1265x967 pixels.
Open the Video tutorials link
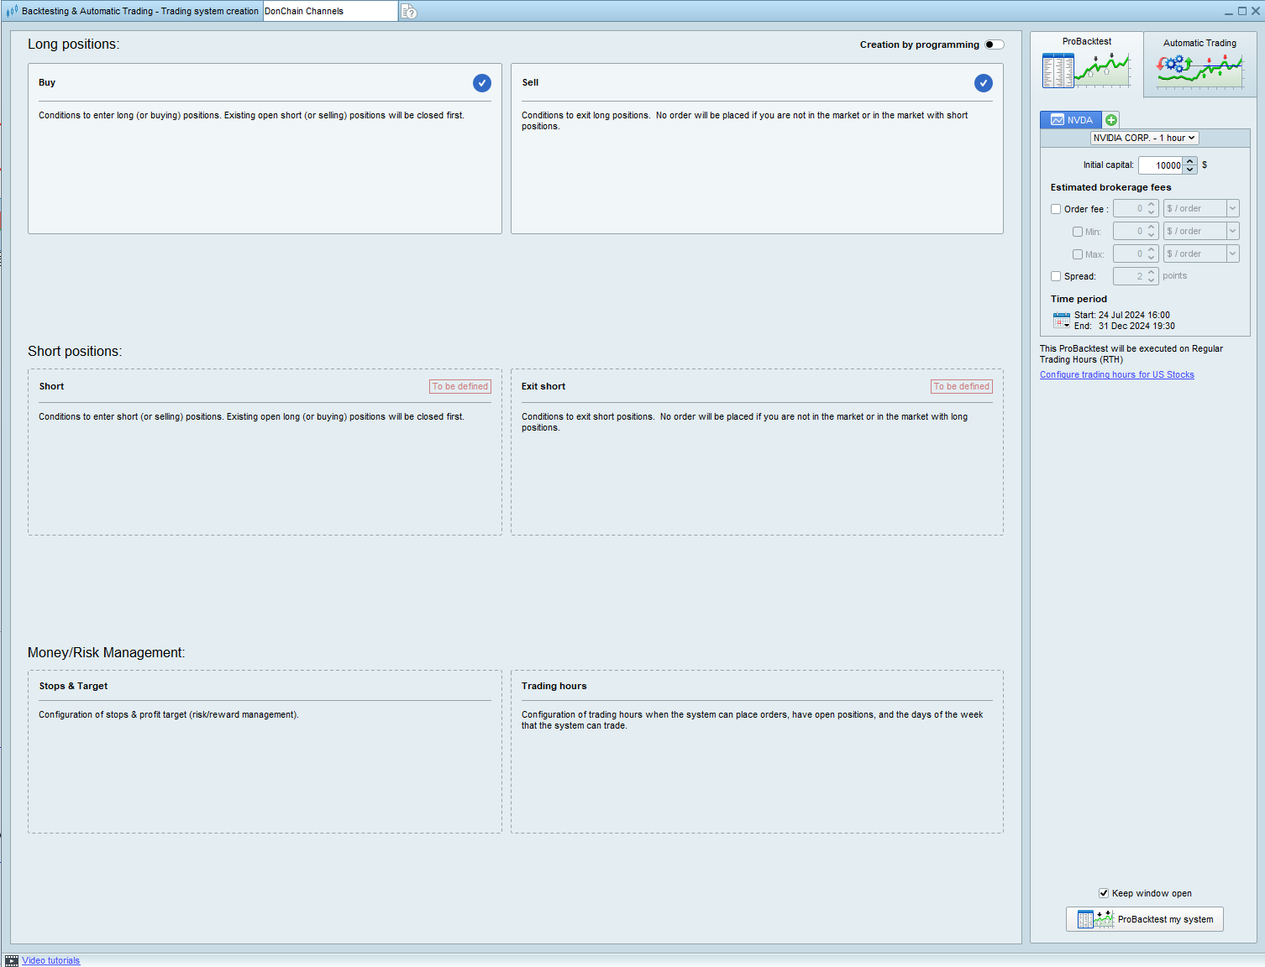(51, 960)
